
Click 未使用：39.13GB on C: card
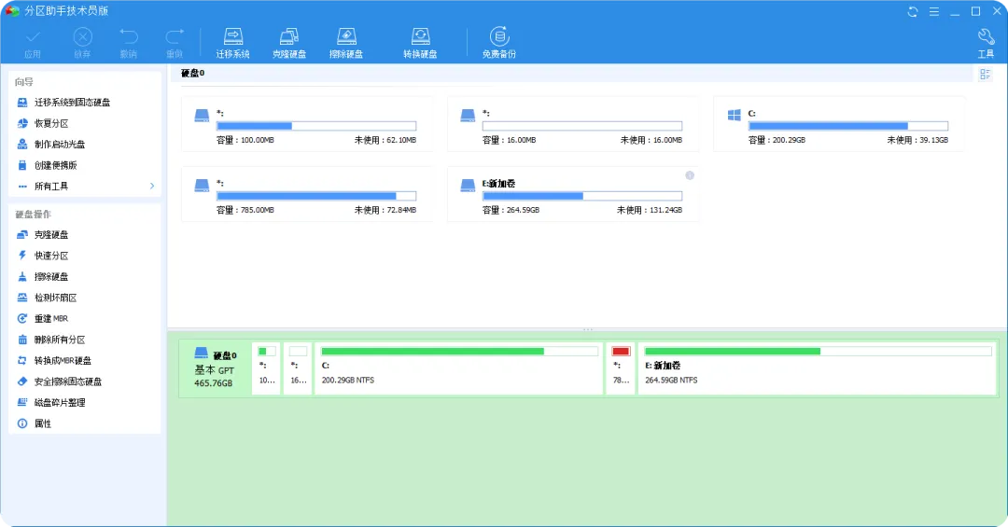(x=917, y=140)
